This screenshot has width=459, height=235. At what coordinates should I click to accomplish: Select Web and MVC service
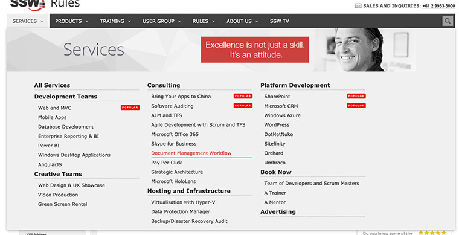(54, 108)
